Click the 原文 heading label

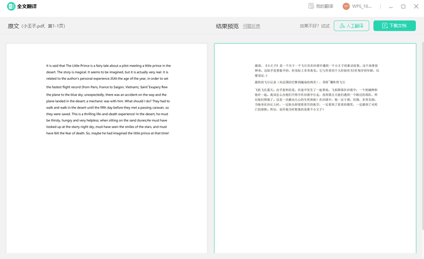13,26
